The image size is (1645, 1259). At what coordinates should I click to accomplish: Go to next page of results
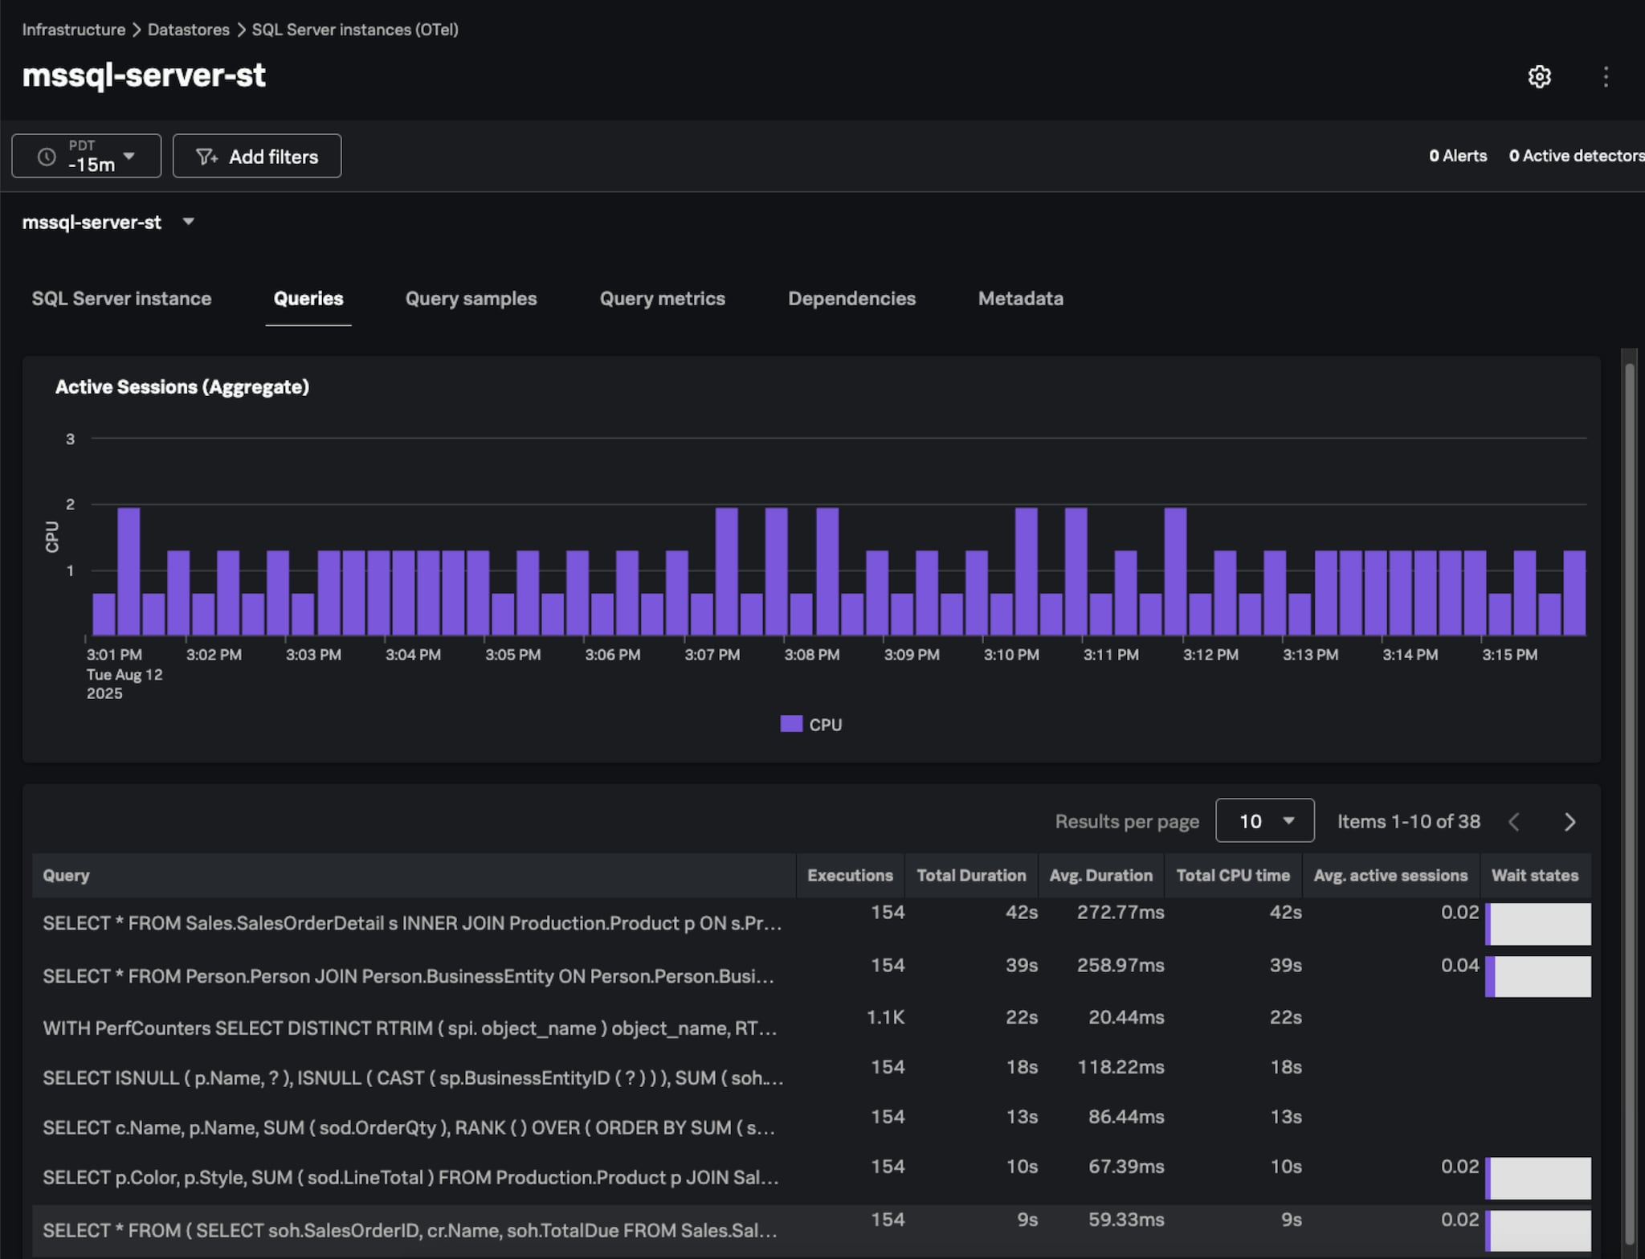tap(1569, 822)
